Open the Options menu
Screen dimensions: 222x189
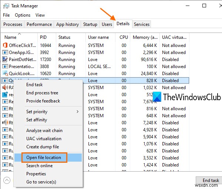[x=23, y=15]
